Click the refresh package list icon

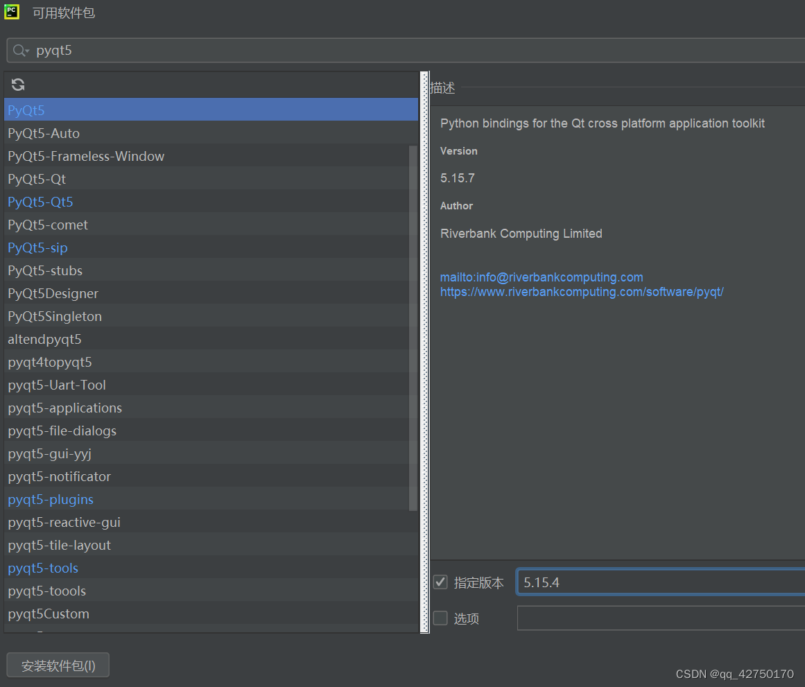tap(18, 85)
